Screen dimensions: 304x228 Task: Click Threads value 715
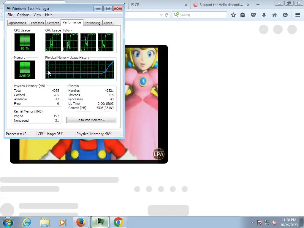111,95
